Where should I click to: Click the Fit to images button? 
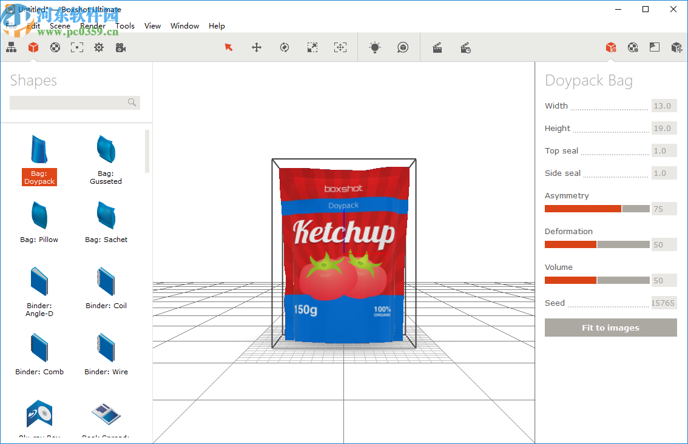(610, 328)
